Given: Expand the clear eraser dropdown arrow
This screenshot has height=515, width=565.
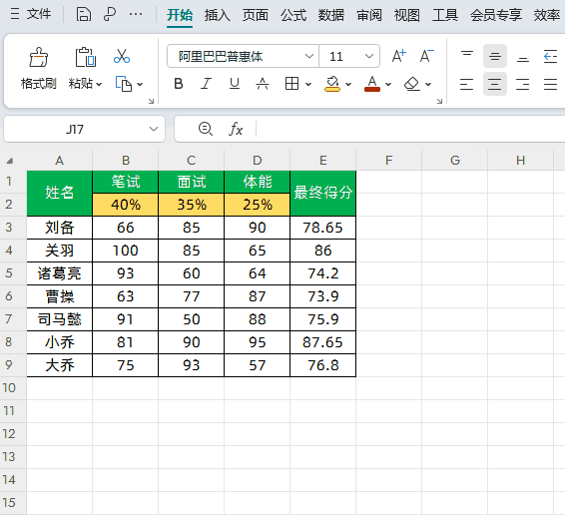Looking at the screenshot, I should 428,84.
